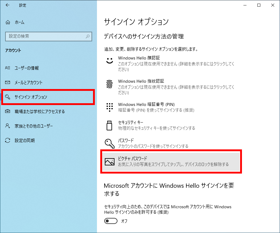280x233 pixels.
Task: Click the サインイン オプション page title
Action: (x=136, y=22)
